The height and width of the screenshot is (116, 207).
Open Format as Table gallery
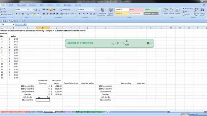click(111, 12)
